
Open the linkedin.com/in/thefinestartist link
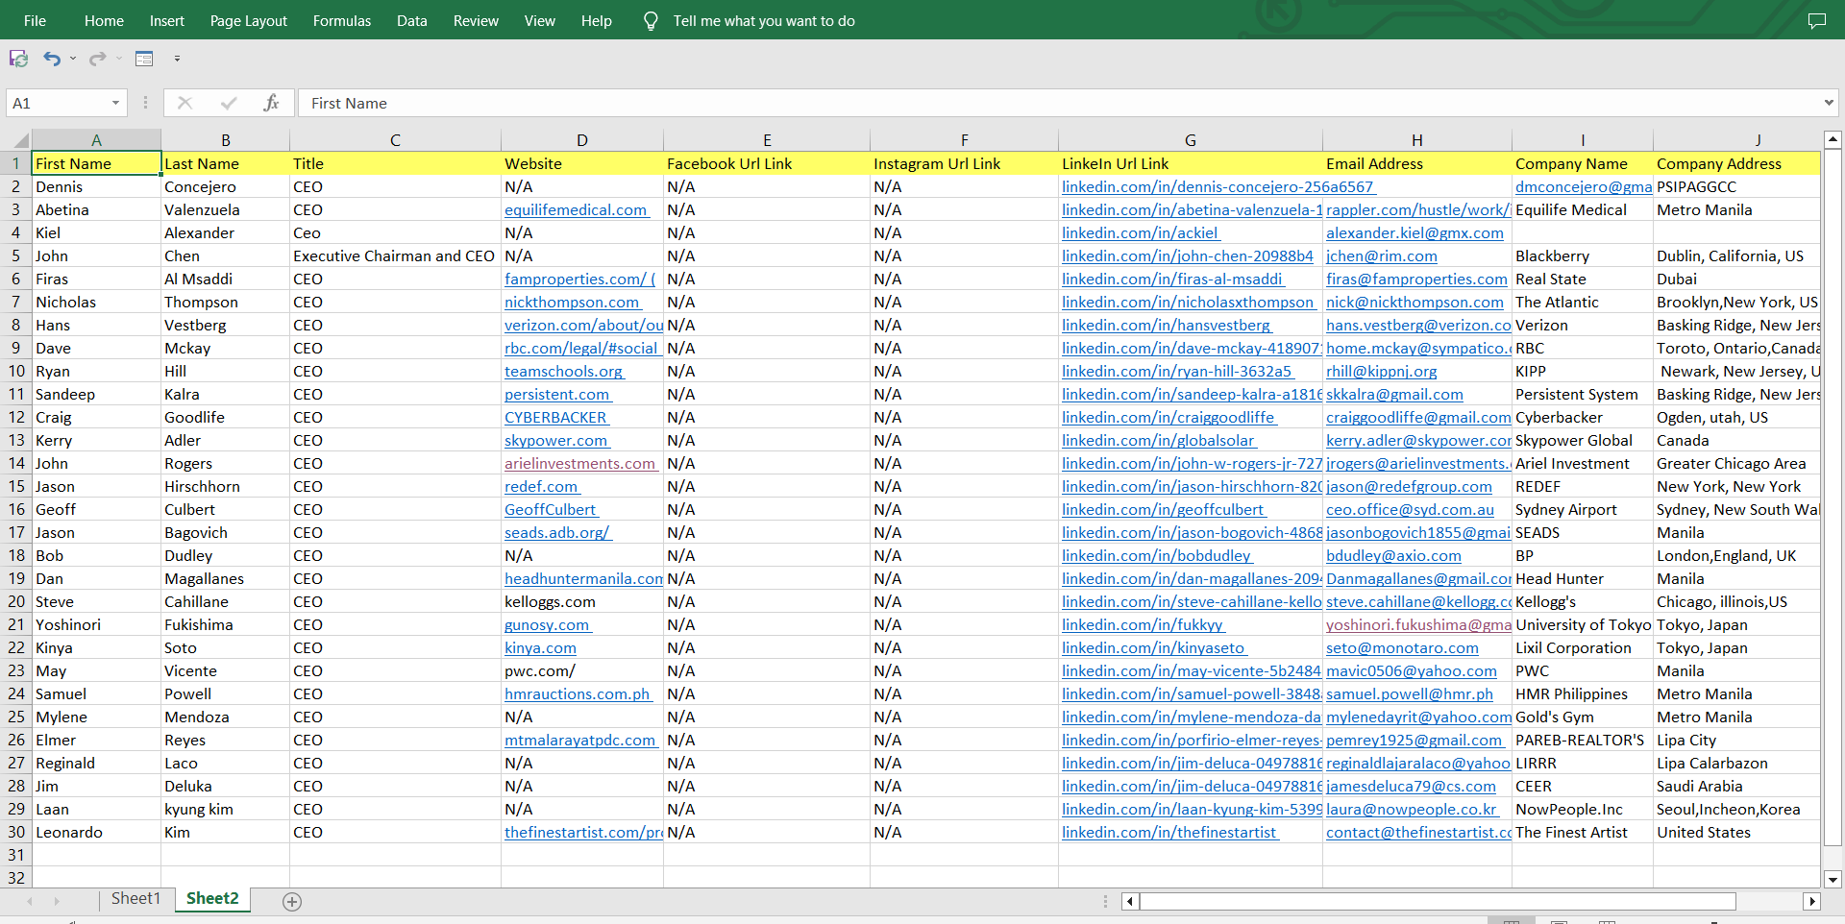pos(1169,832)
